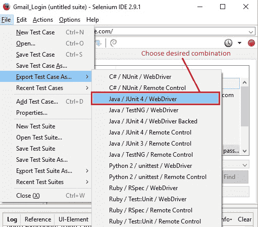Click Selenium IDE logo in title bar
The width and height of the screenshot is (258, 227).
pyautogui.click(x=7, y=7)
